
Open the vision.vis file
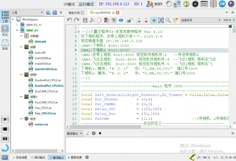41,125
